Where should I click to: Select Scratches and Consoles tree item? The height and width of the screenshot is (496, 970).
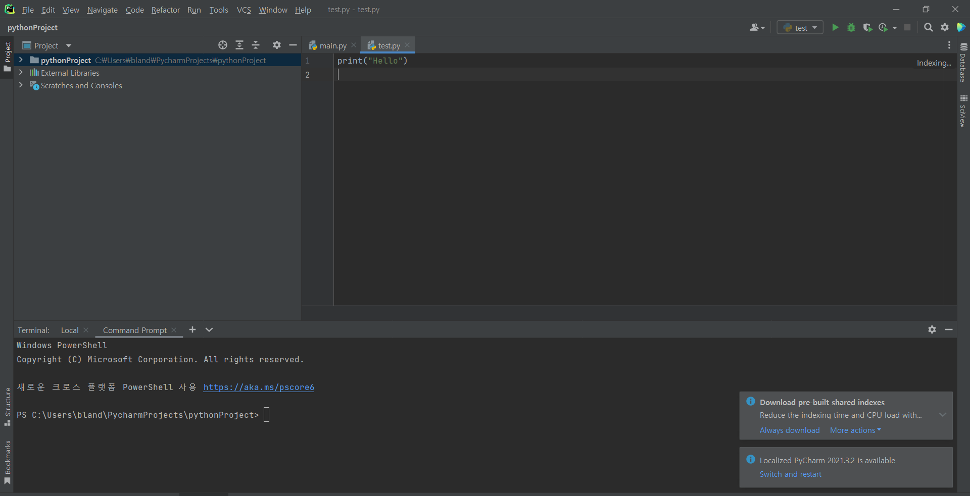point(81,85)
